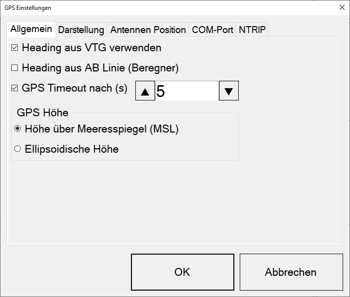Select the Allgemein tab
Screen dimensions: 350x297
pos(32,29)
